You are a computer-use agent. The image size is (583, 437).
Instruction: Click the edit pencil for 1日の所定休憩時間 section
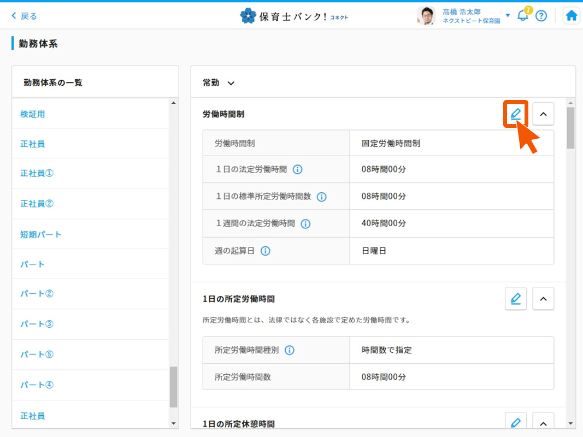515,423
